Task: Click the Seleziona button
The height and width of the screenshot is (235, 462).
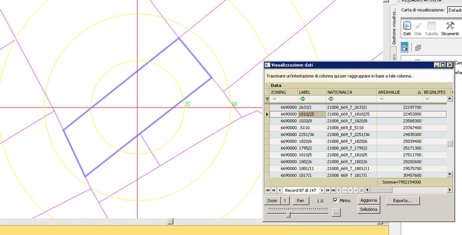Action: pos(368,209)
